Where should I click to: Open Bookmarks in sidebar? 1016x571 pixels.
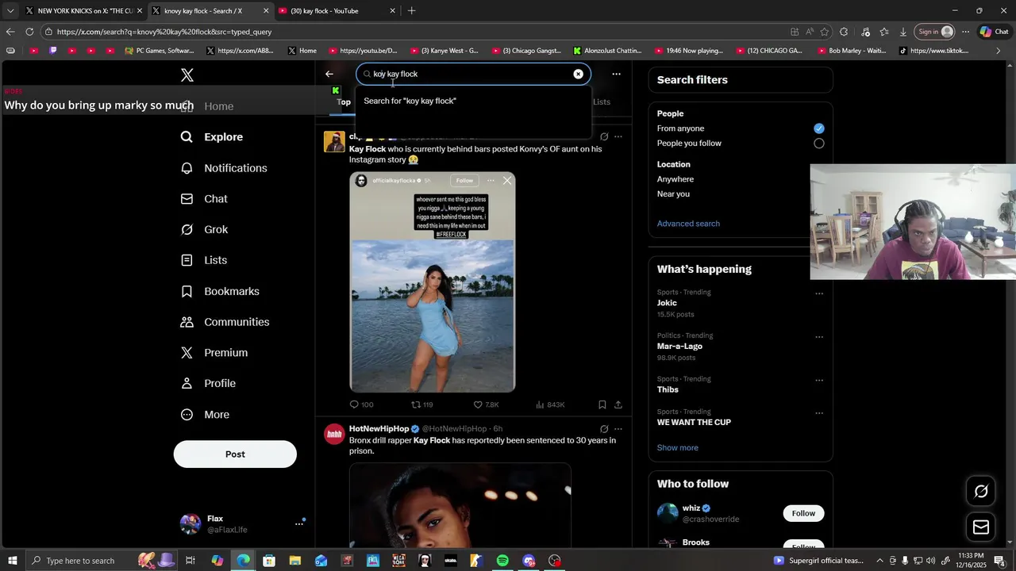(220, 291)
